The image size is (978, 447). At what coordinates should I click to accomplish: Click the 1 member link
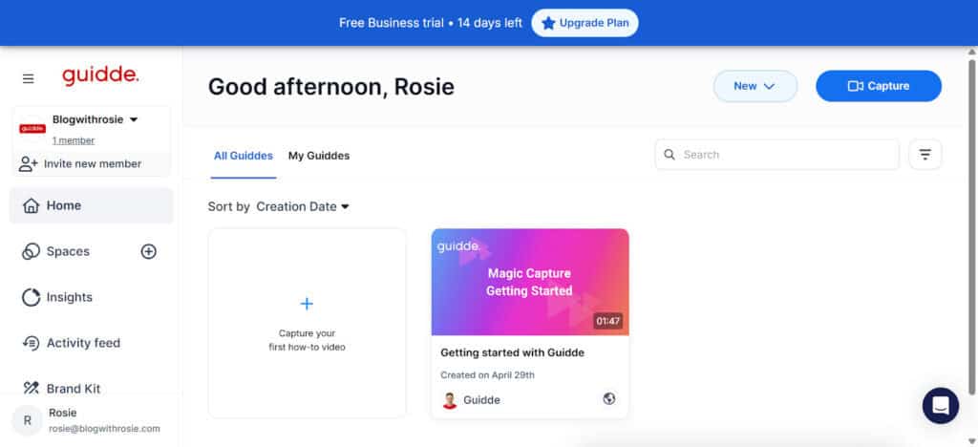point(74,141)
